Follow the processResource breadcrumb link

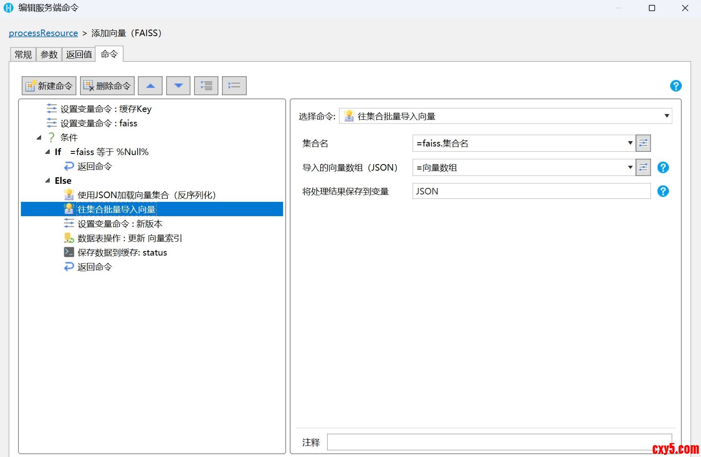(44, 33)
